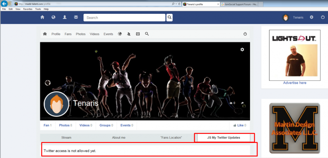Select the JS My Twitter Updates tab
The height and width of the screenshot is (158, 328).
click(x=223, y=138)
